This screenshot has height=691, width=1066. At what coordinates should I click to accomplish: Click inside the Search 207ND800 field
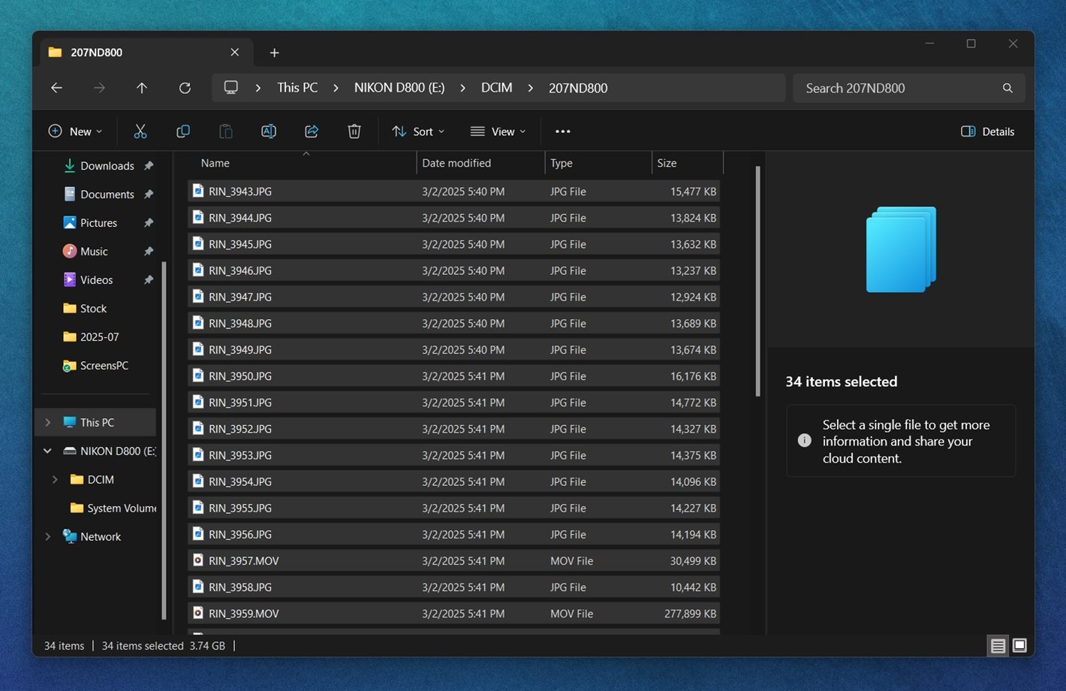[886, 88]
